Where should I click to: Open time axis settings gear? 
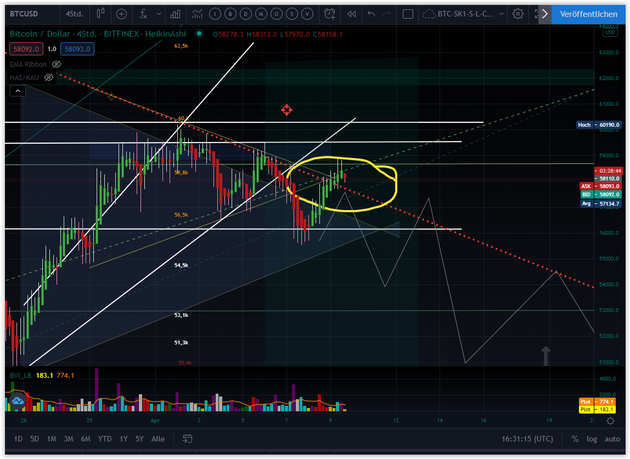tap(610, 421)
